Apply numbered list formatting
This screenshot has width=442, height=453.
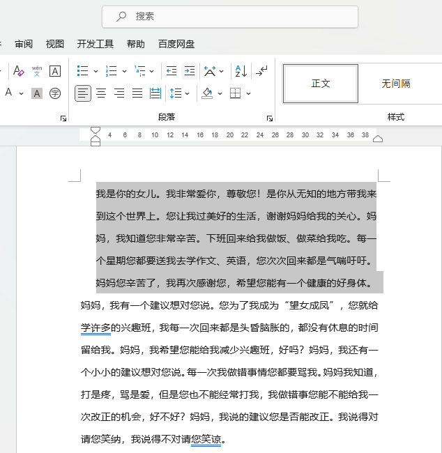[112, 71]
